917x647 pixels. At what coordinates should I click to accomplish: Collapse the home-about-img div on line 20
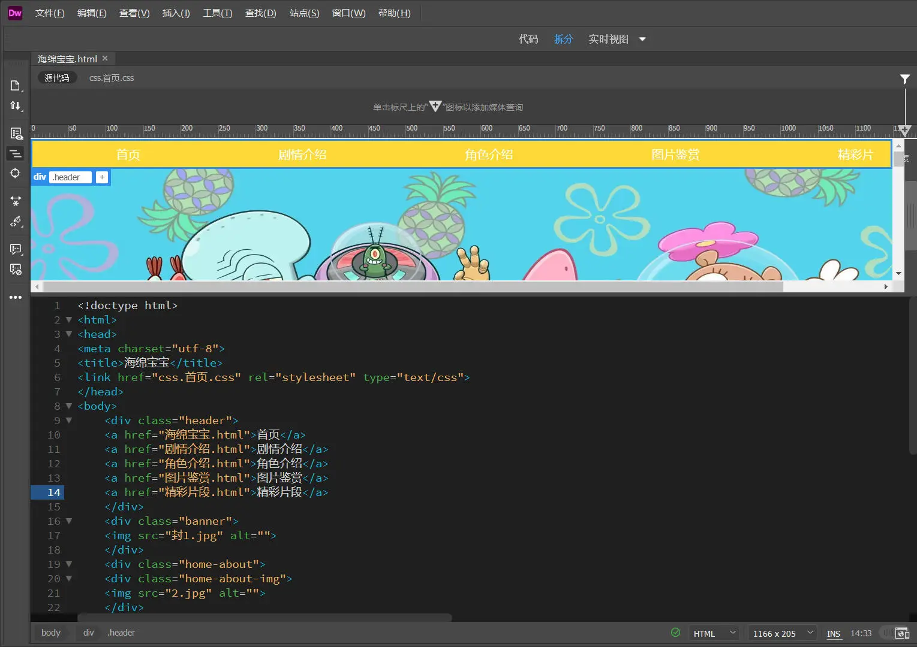(69, 579)
